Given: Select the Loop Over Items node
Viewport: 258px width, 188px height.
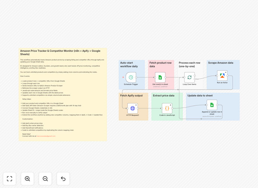Looking at the screenshot, I should click(189, 77).
